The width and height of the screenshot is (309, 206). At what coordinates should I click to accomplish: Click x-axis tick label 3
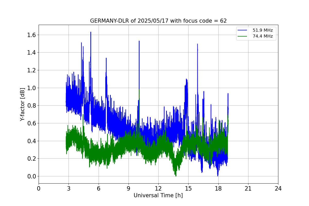pyautogui.click(x=68, y=188)
